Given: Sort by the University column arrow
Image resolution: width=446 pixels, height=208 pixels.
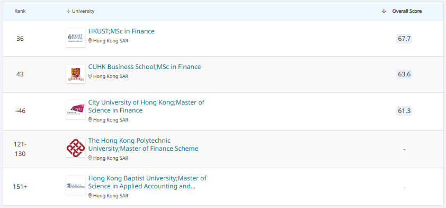Looking at the screenshot, I should point(68,11).
